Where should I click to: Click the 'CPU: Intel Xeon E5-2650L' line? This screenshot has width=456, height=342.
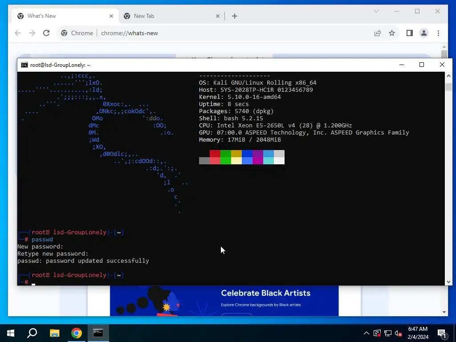point(275,125)
